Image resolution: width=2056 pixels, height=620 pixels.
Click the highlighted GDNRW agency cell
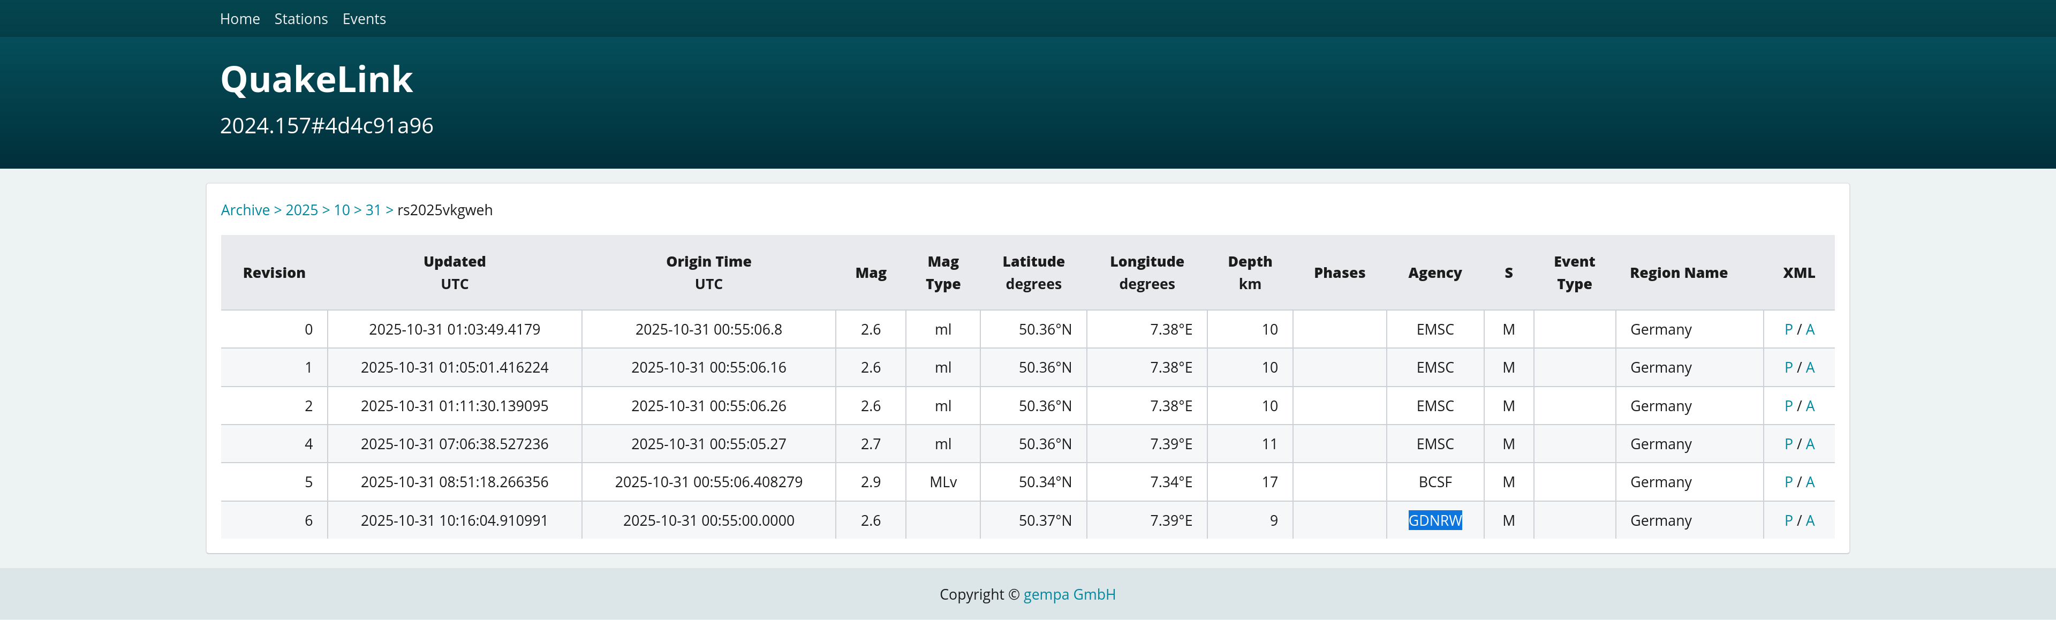[x=1434, y=520]
